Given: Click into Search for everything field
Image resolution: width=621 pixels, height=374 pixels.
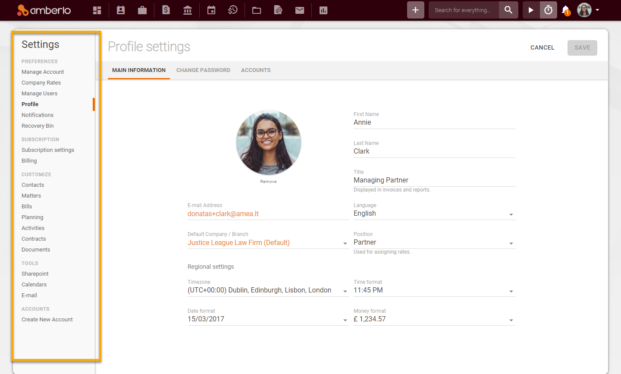Looking at the screenshot, I should pos(464,10).
